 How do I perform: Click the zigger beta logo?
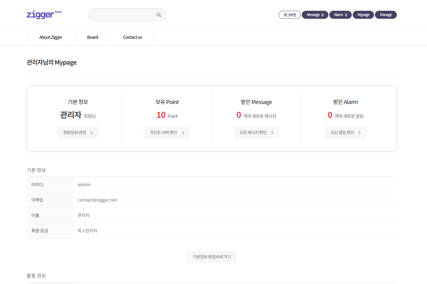pyautogui.click(x=44, y=14)
